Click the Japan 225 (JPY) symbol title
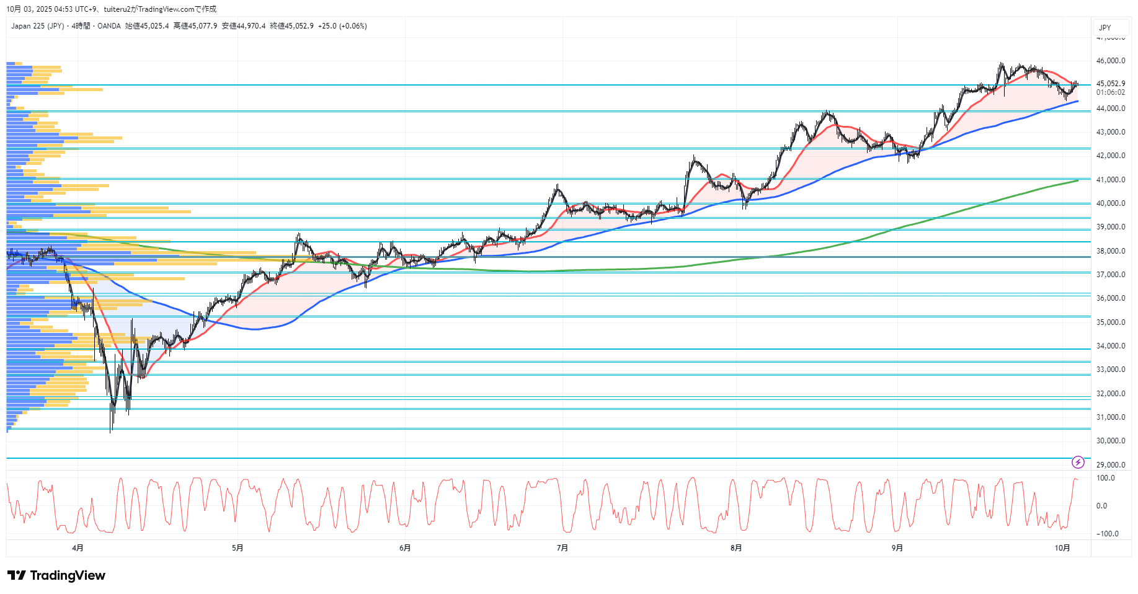Viewport: 1138px width, 594px height. coord(37,26)
